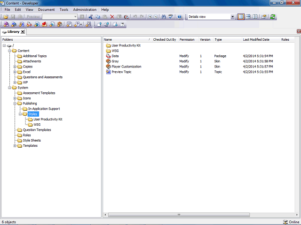This screenshot has width=301, height=225.
Task: Open the Document menu
Action: tap(46, 9)
